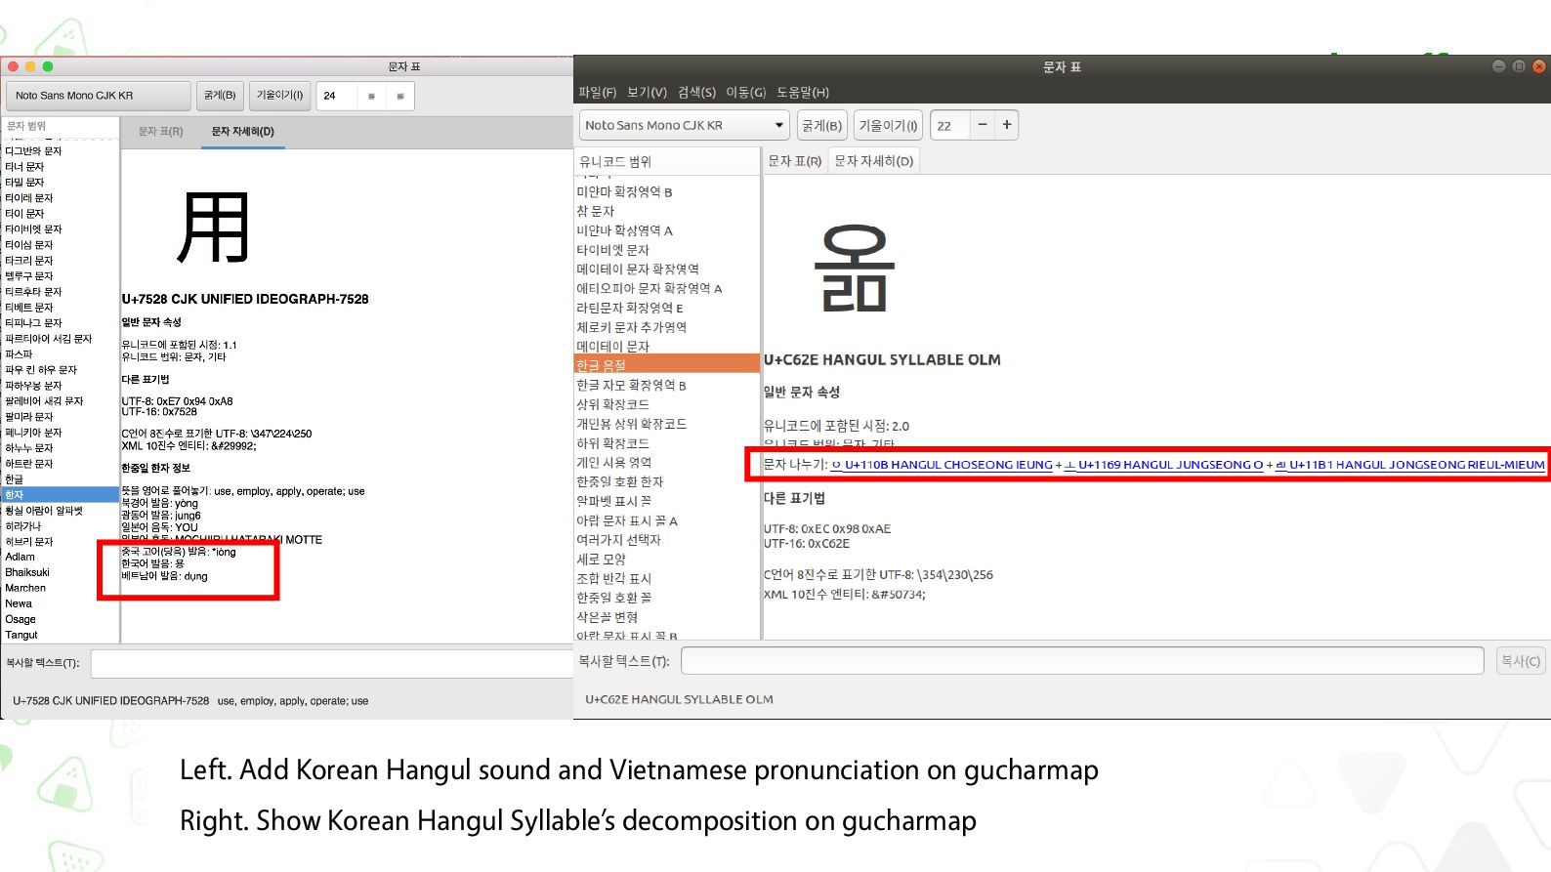Select 타밀 문자 in the left script list
This screenshot has width=1551, height=872.
tap(60, 183)
